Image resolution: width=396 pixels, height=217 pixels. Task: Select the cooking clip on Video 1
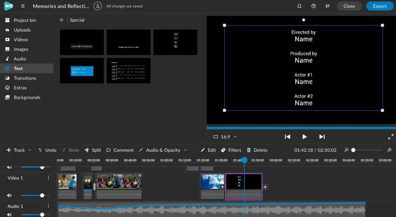point(67,186)
